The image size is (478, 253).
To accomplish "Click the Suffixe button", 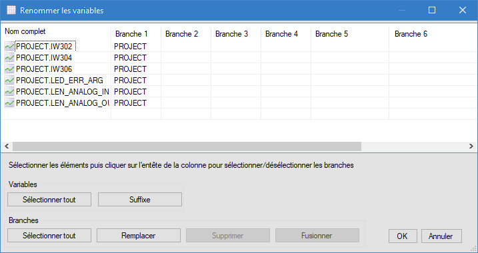I will (x=139, y=200).
